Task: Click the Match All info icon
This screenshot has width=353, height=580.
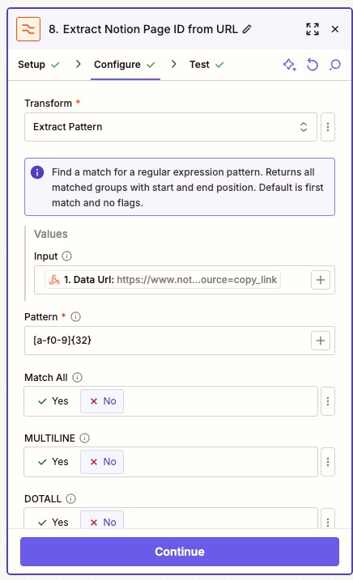Action: click(77, 377)
